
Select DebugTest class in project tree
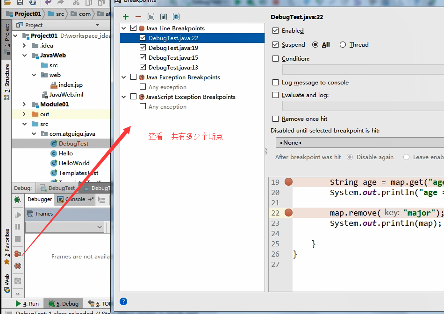tap(74, 144)
